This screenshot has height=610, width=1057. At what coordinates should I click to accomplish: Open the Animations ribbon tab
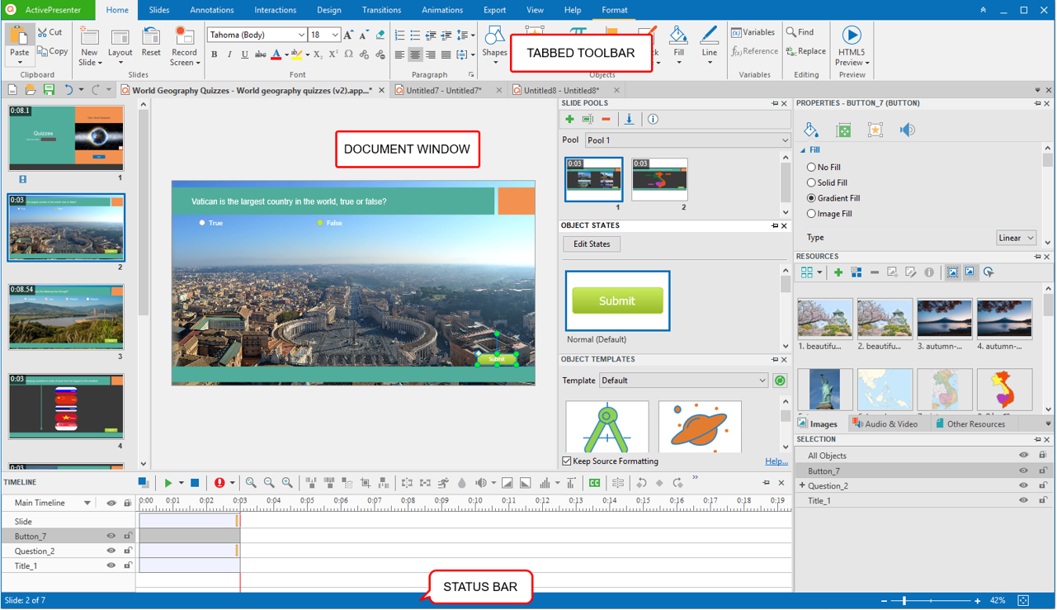(x=442, y=10)
